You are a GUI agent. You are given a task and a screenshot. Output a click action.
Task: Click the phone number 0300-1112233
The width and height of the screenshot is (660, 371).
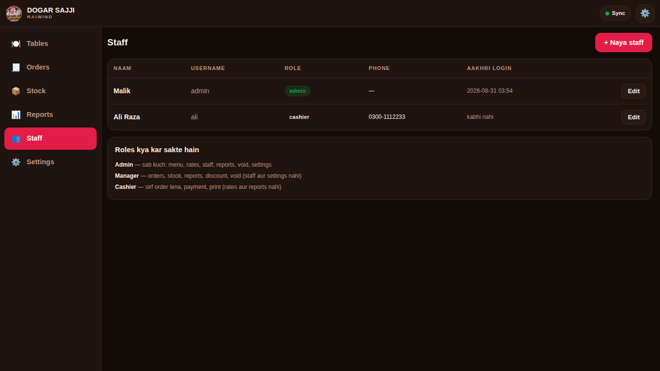point(387,117)
